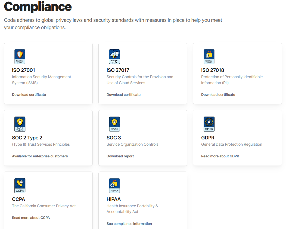Viewport: 286px width, 229px height.
Task: Click the ISO/IEC 27018 padlock badge icon
Action: point(209,57)
